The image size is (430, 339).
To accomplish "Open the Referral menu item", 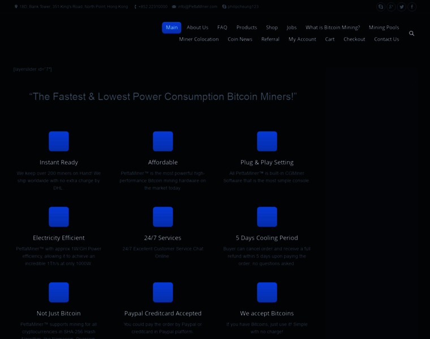I will pos(270,40).
